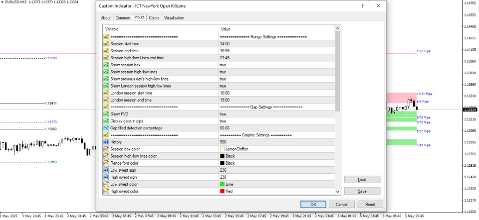This screenshot has height=220, width=479.
Task: Click the icon beside Display gaps in pips
Action: pyautogui.click(x=106, y=121)
